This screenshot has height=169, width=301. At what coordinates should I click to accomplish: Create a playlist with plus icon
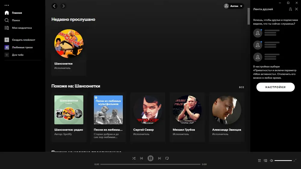[x=7, y=40]
